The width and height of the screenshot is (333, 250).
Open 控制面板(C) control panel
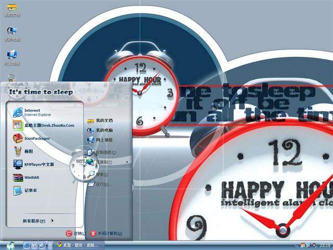coord(101,152)
